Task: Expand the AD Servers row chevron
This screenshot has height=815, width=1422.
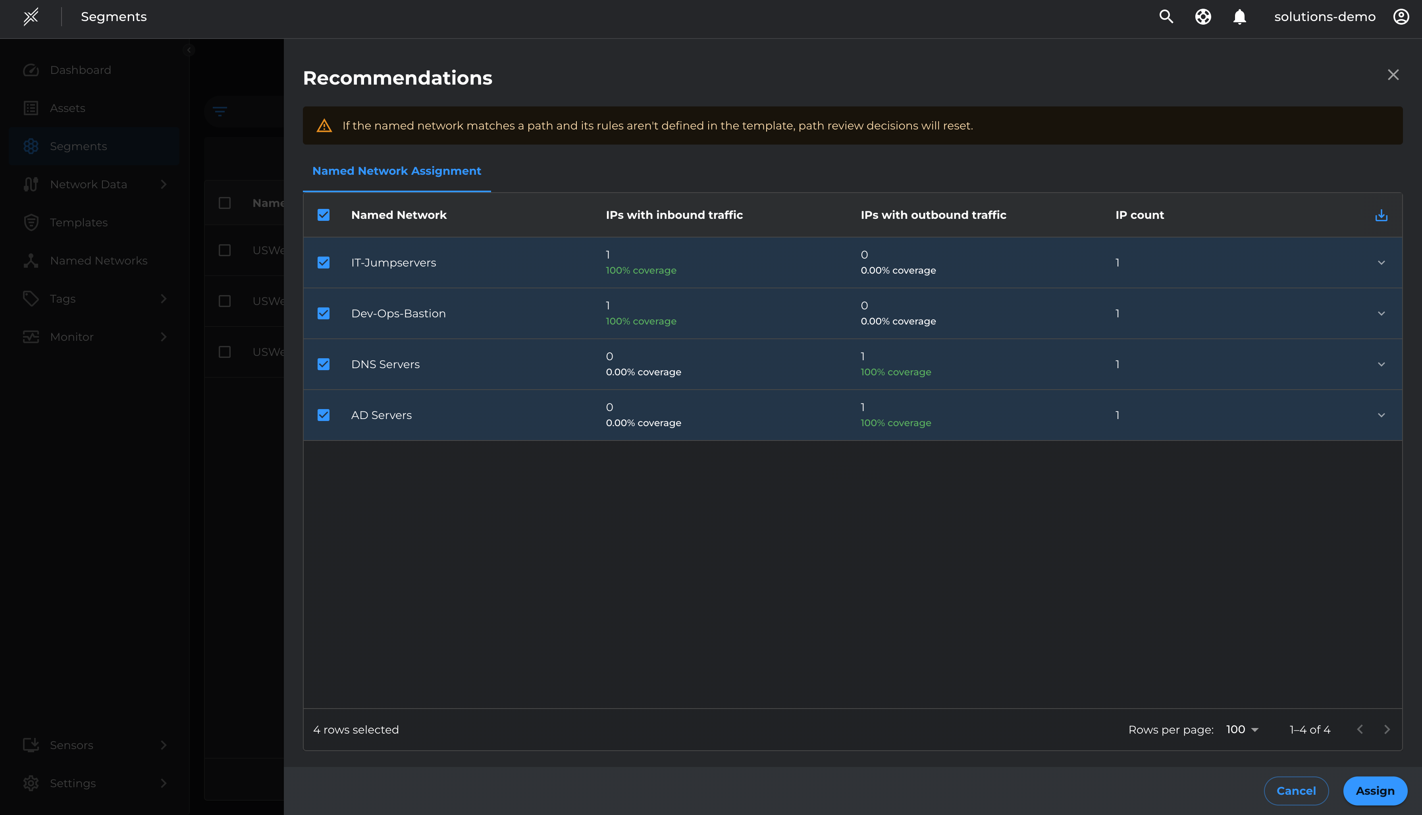Action: pyautogui.click(x=1381, y=415)
